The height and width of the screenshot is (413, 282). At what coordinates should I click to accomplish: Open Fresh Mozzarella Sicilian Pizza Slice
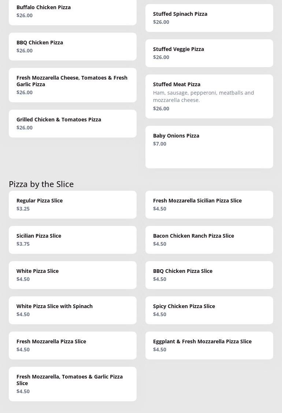tap(209, 205)
